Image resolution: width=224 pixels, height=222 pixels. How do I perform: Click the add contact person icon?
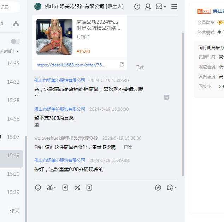tap(148, 6)
